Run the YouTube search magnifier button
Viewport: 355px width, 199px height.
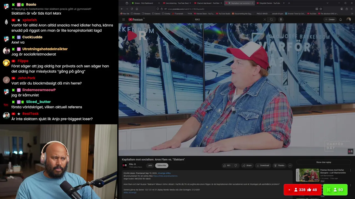coord(272,20)
